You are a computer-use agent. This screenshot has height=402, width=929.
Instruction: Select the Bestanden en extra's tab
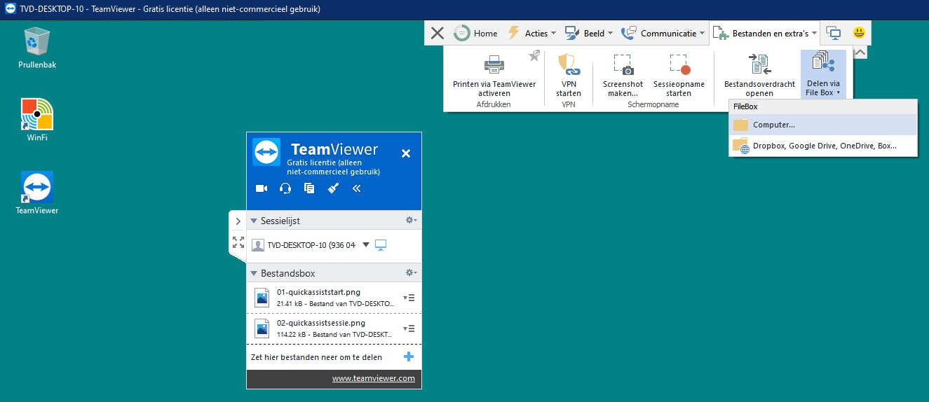[764, 33]
